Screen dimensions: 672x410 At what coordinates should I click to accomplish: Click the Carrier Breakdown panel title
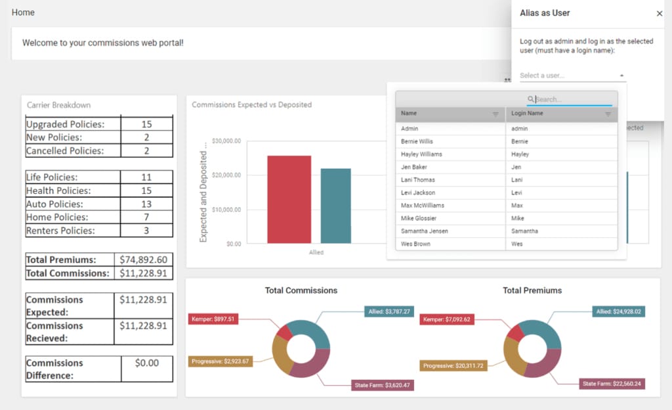(x=58, y=105)
